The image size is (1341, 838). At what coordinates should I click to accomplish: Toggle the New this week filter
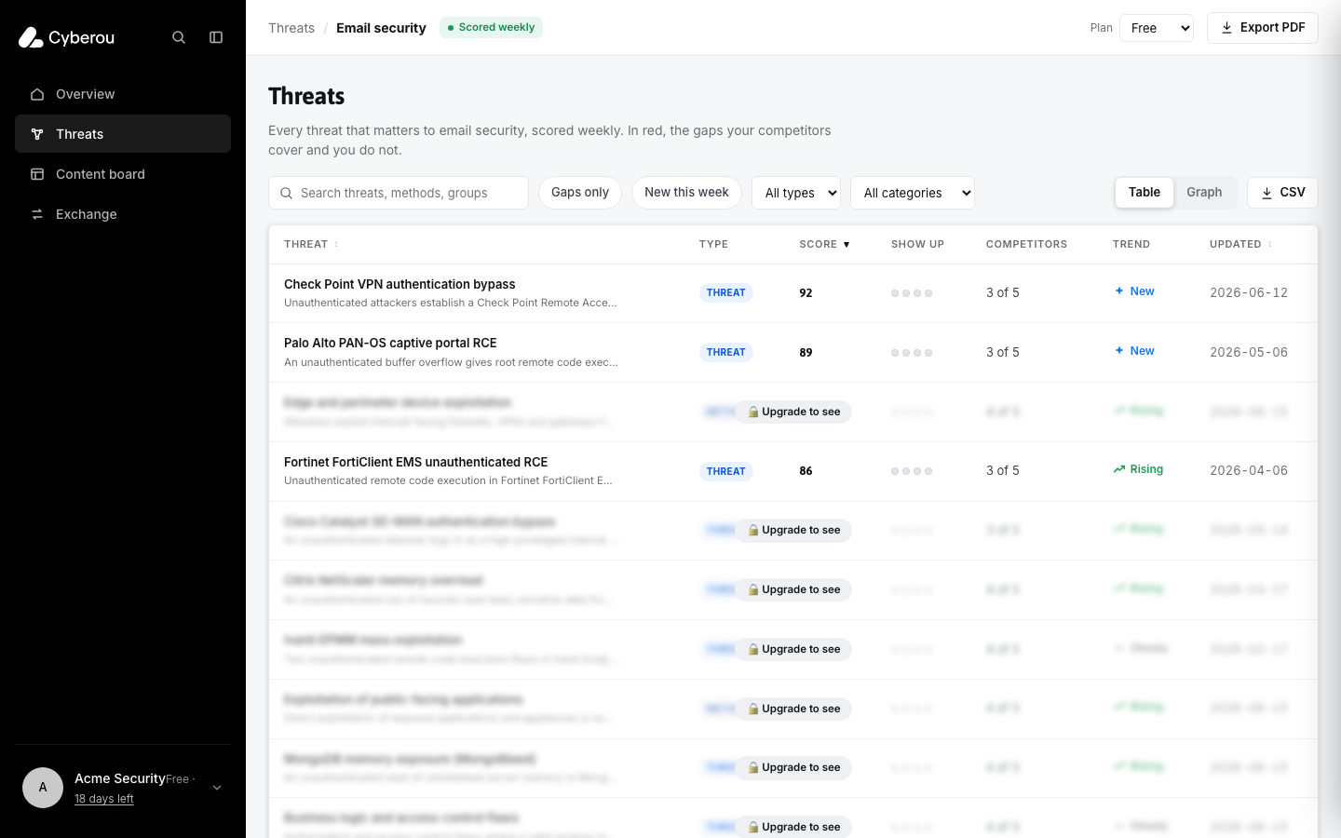[x=686, y=193]
